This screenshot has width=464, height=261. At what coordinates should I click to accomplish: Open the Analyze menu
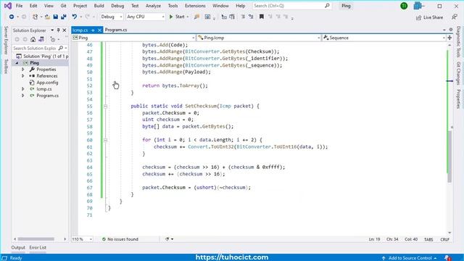tap(153, 6)
